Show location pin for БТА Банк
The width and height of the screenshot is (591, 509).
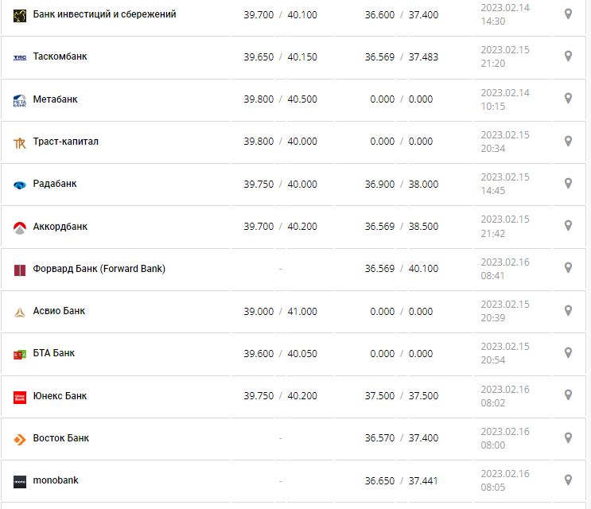[x=568, y=352]
